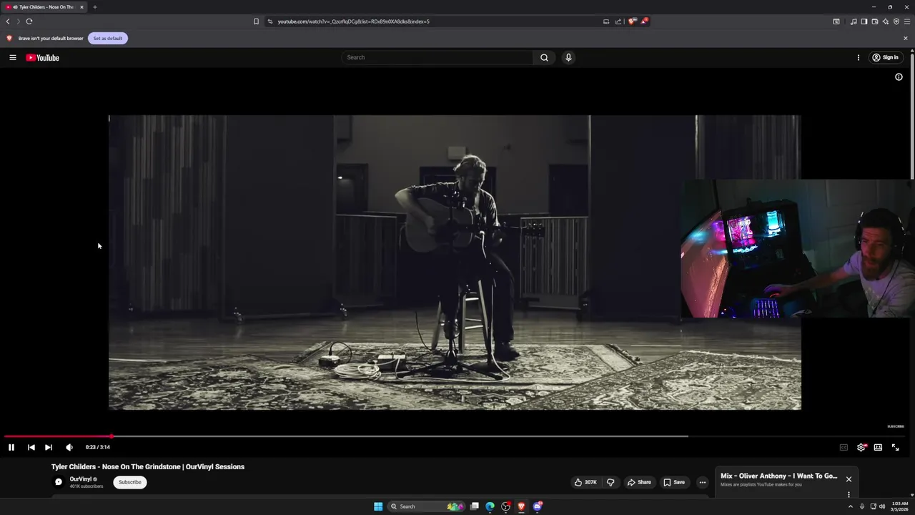Image resolution: width=915 pixels, height=515 pixels.
Task: Click the SUBSCRIBE watermark in the video corner
Action: tap(896, 426)
